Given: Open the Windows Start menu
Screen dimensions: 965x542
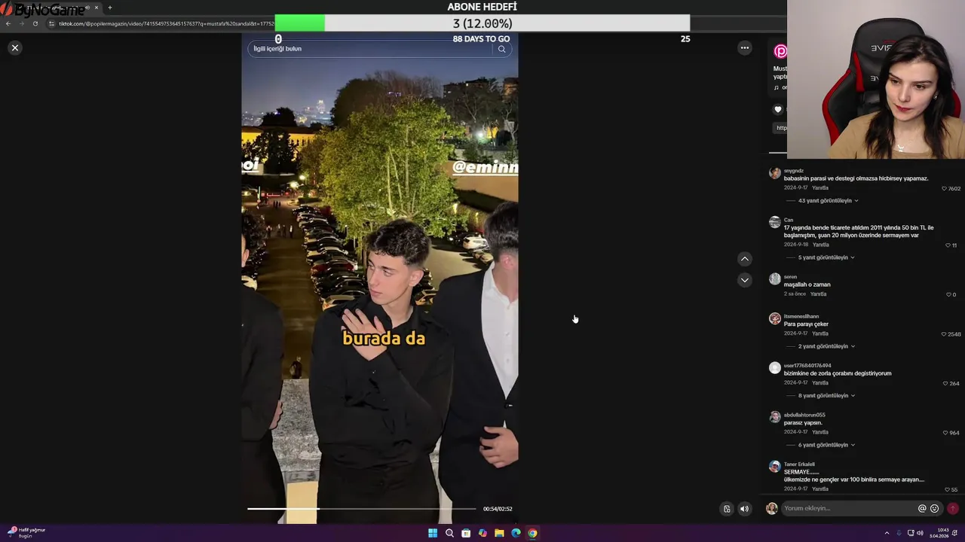Looking at the screenshot, I should tap(433, 533).
